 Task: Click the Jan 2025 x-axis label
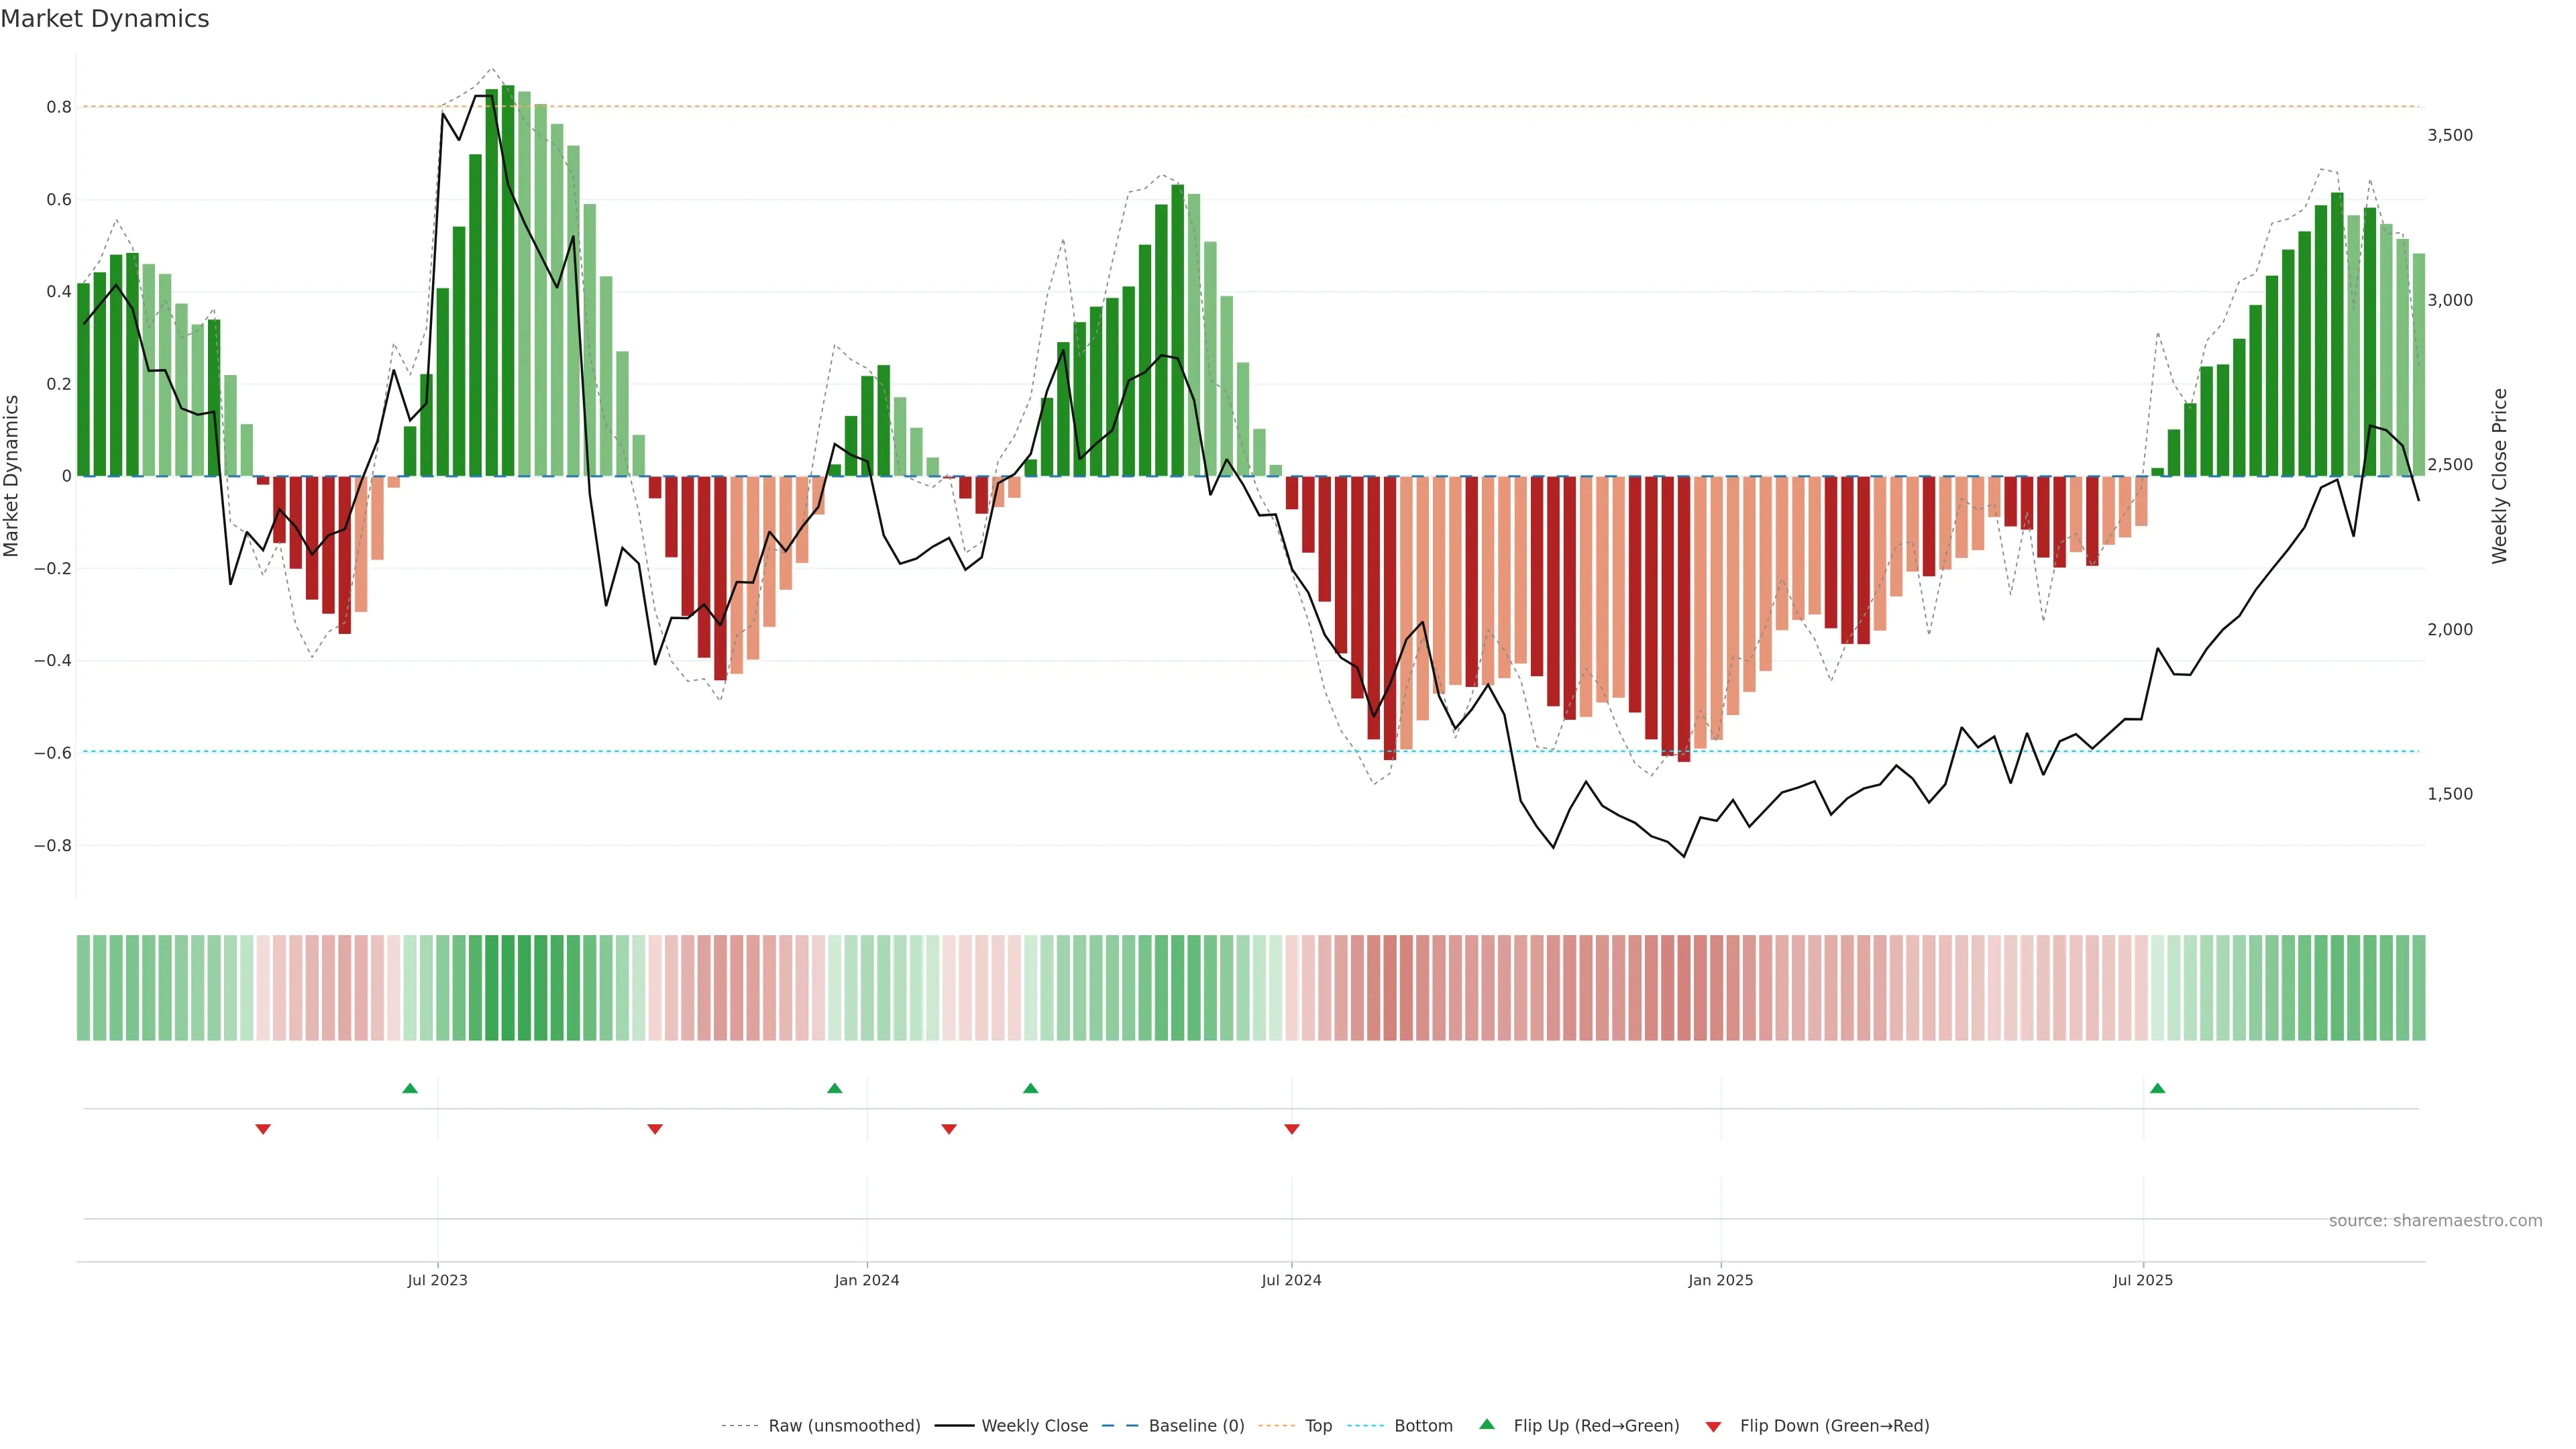pyautogui.click(x=1720, y=1280)
